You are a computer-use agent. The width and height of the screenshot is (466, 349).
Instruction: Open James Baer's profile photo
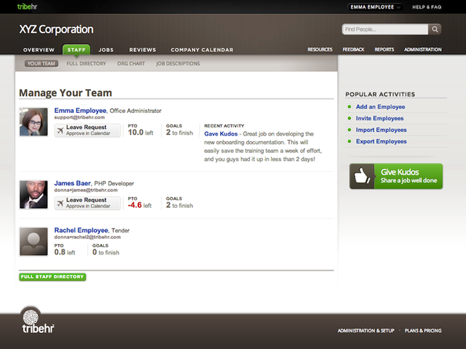click(33, 195)
